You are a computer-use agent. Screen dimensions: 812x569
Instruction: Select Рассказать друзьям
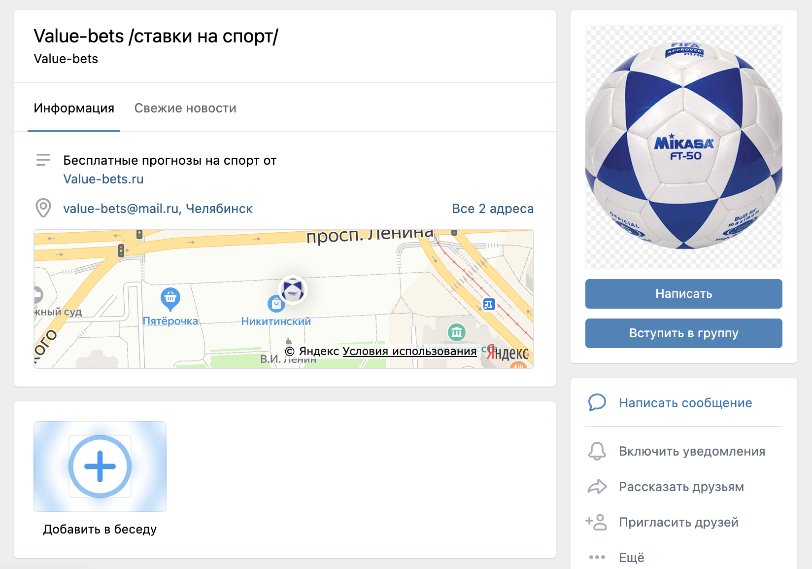click(x=681, y=487)
